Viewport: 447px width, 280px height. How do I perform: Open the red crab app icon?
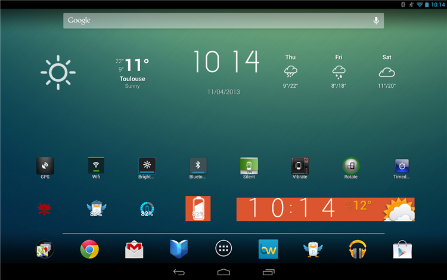(x=45, y=208)
